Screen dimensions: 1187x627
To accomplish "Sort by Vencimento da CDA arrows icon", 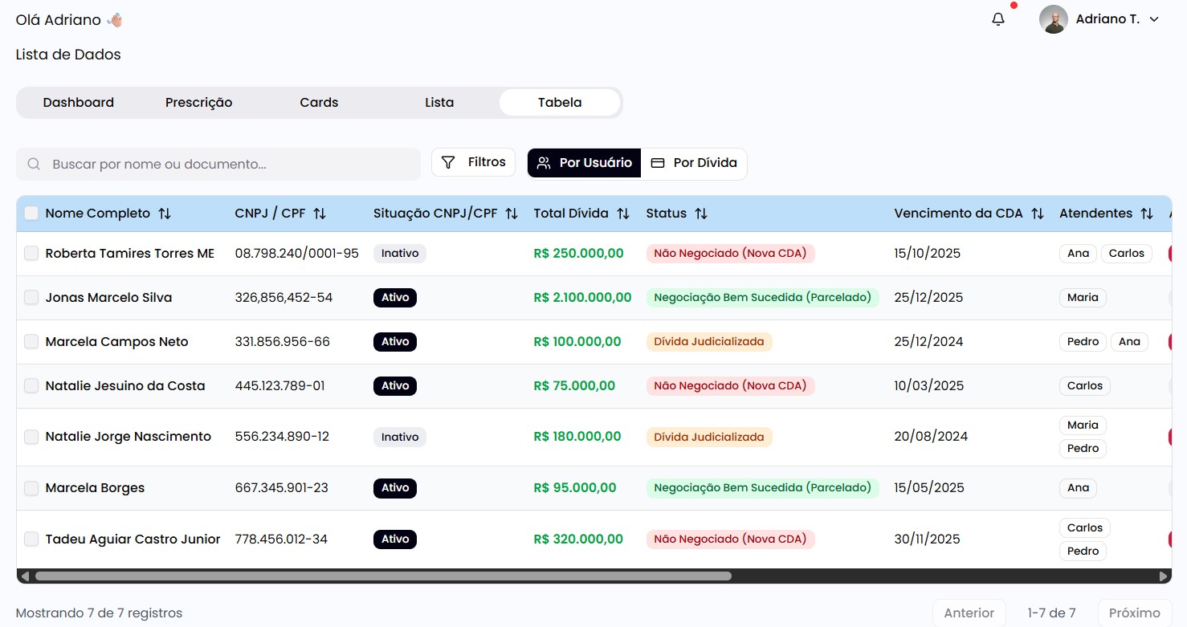I will pos(1038,214).
